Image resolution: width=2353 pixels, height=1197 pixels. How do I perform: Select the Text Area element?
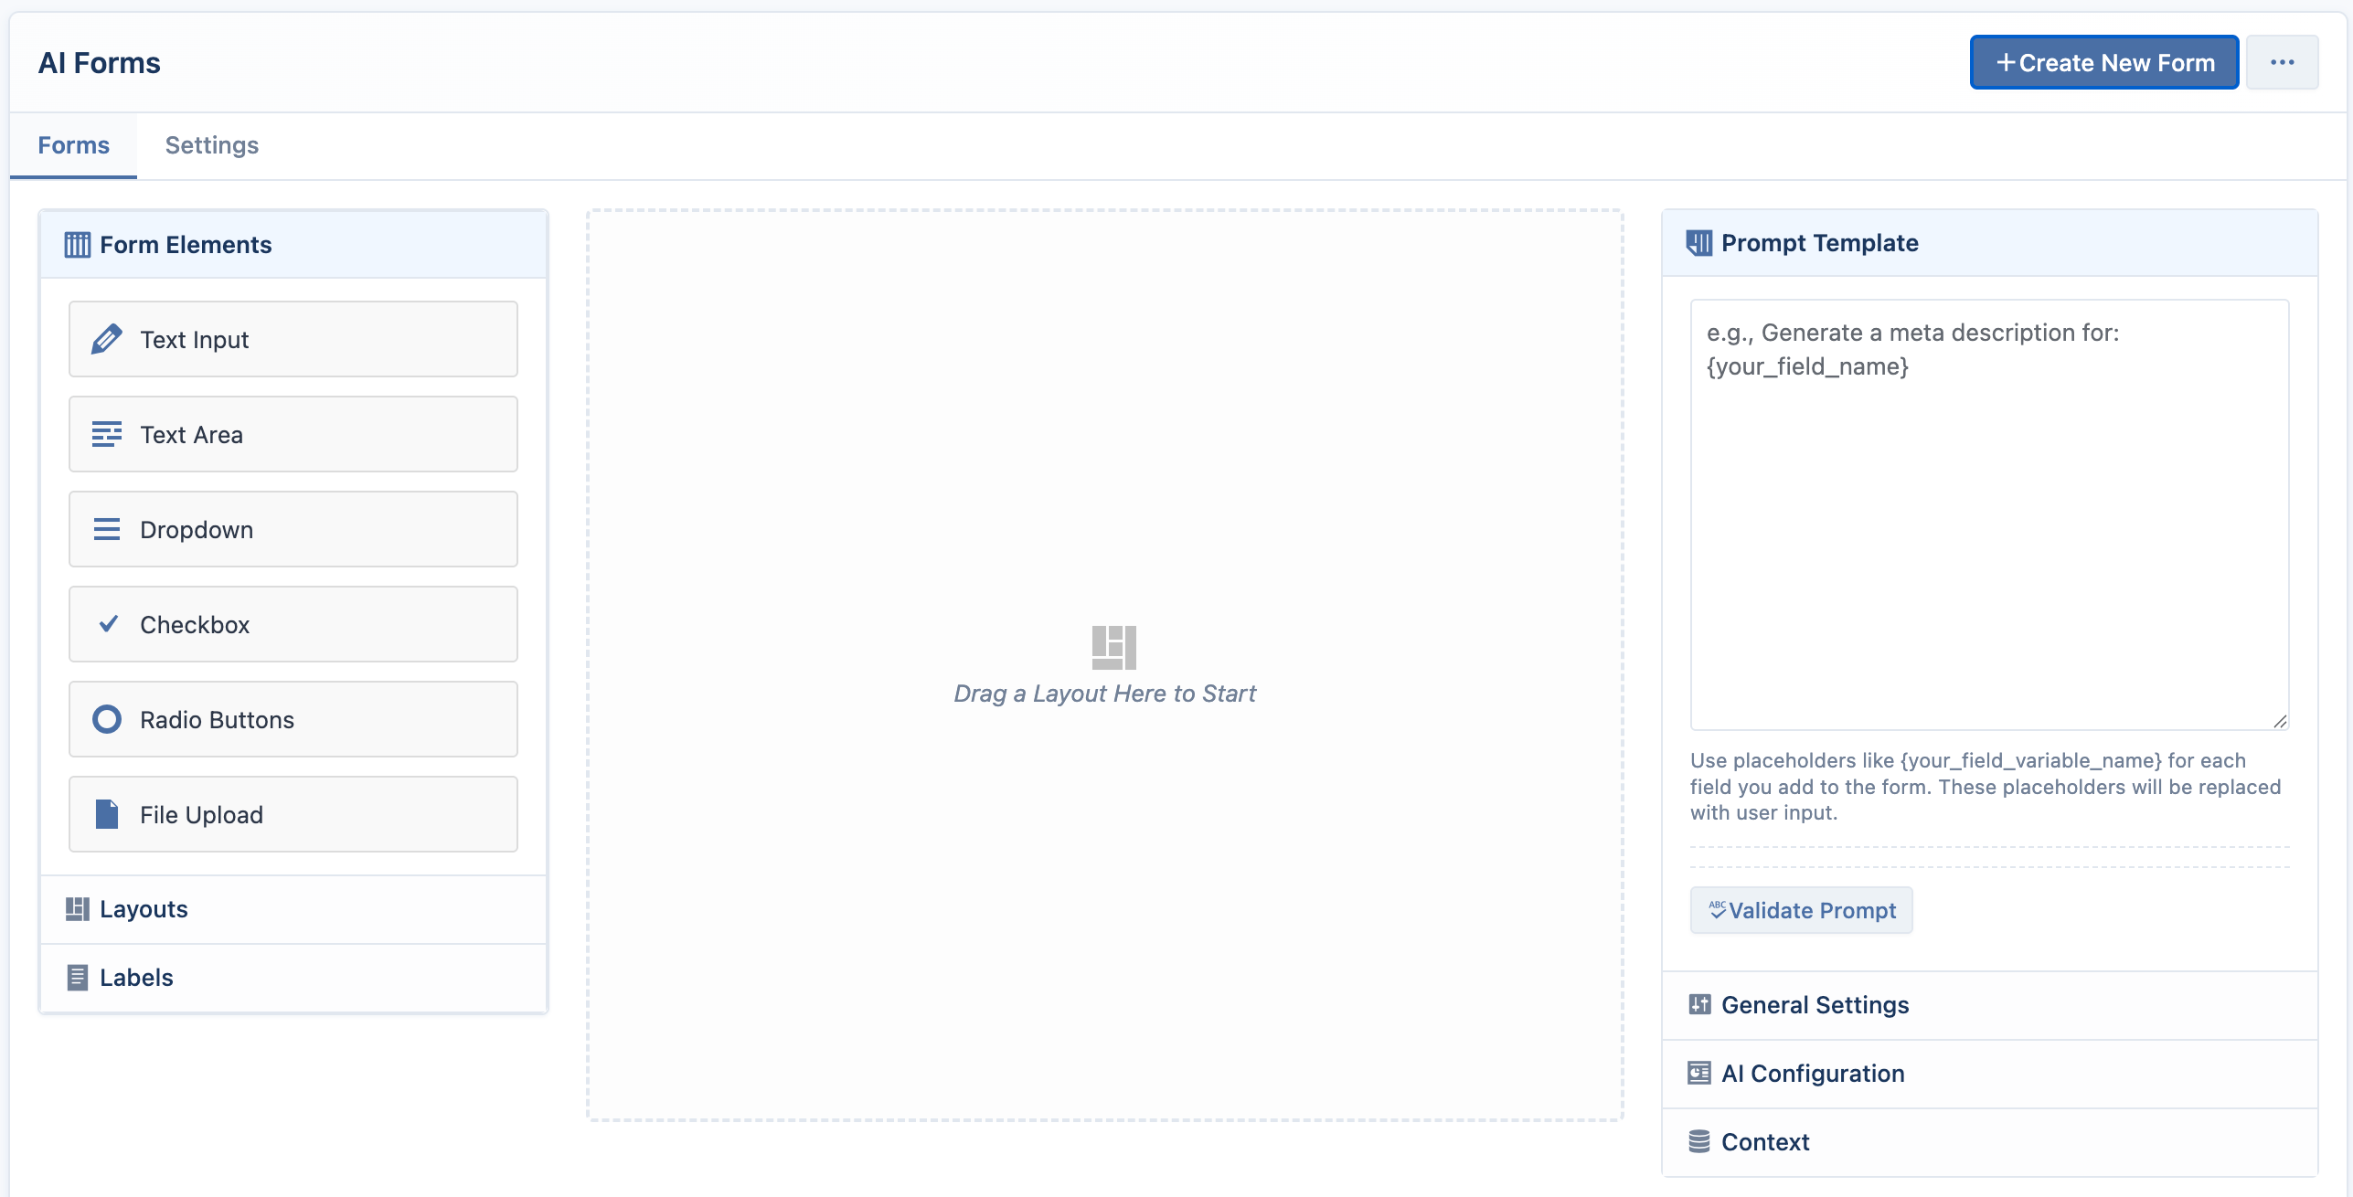tap(293, 434)
